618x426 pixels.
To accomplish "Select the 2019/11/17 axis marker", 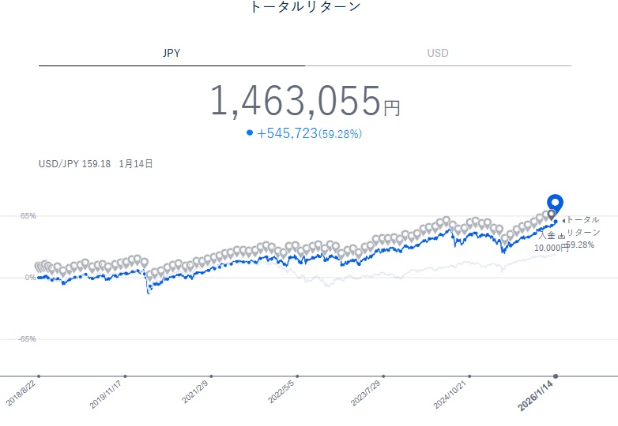I will [125, 376].
